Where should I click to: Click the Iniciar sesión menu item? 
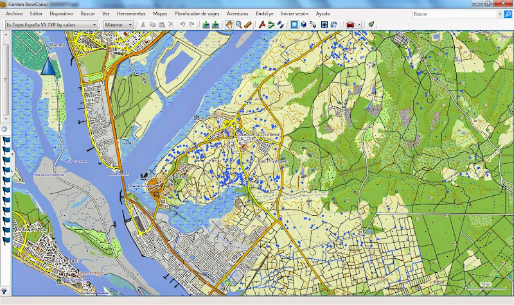coord(294,13)
